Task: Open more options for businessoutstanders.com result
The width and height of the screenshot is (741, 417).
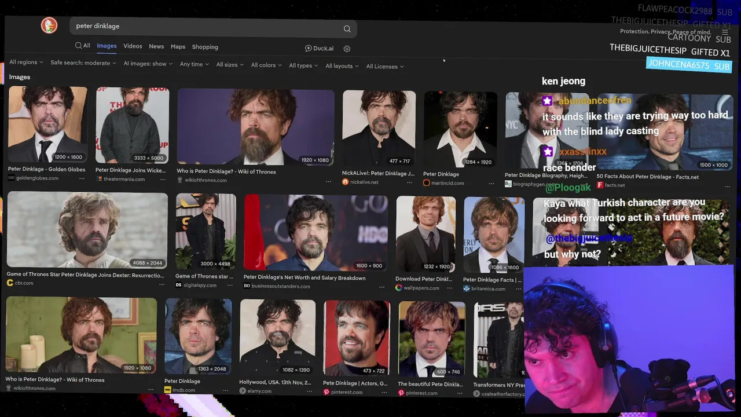Action: [x=381, y=287]
